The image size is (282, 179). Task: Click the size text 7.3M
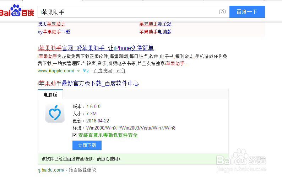[91, 114]
